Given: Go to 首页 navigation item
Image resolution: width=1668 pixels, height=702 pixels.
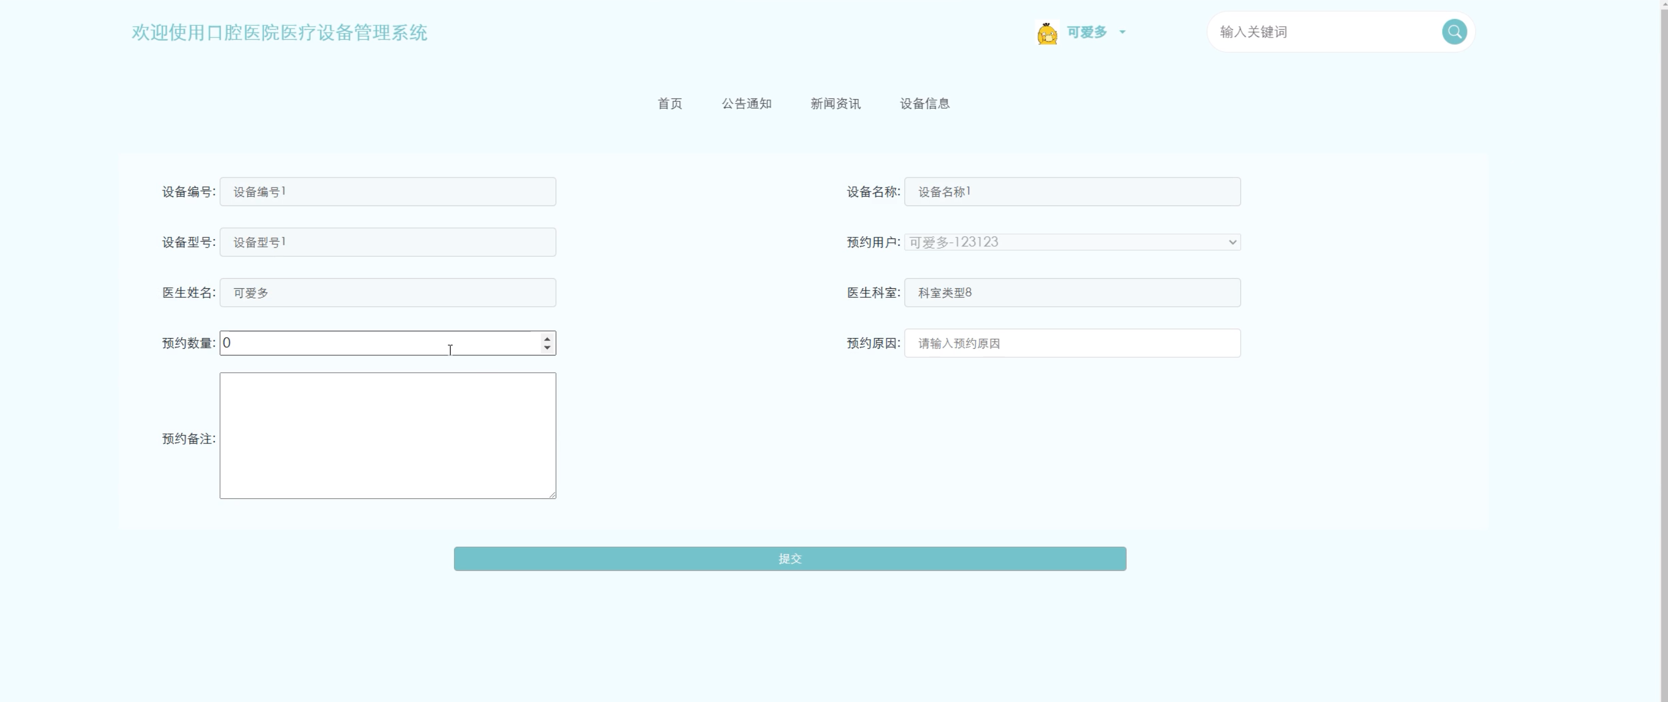Looking at the screenshot, I should [x=669, y=104].
